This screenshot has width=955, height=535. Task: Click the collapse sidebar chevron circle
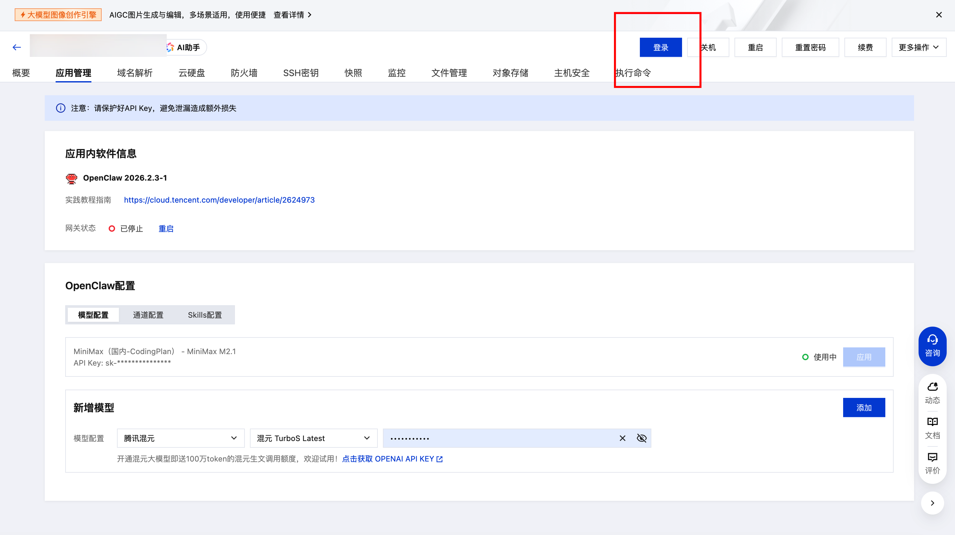click(932, 503)
